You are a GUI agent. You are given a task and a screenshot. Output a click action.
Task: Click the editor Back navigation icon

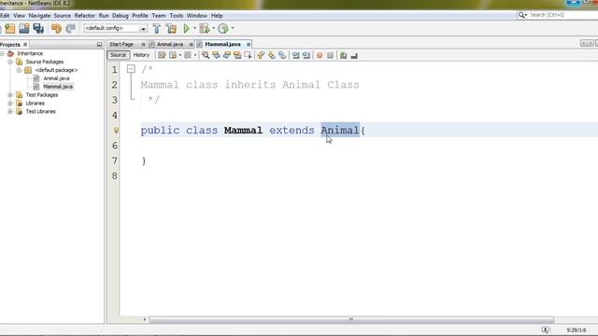pos(173,56)
